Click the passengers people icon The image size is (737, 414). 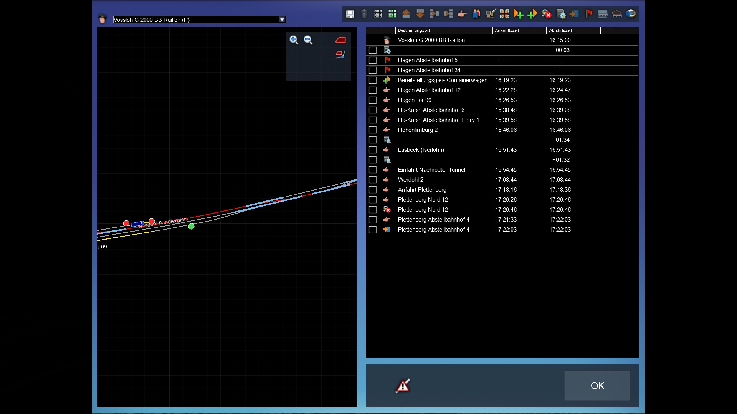[x=476, y=14]
